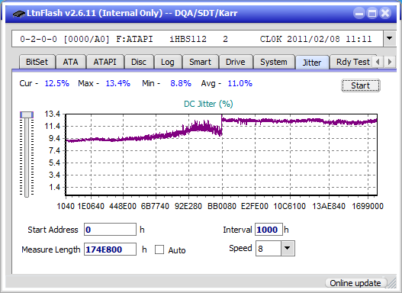Open the Speed dropdown list
Screen dimensions: 402x293
pyautogui.click(x=288, y=248)
